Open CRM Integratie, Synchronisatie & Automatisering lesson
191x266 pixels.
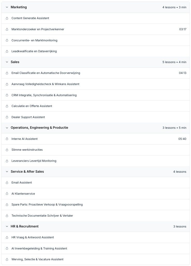click(x=44, y=95)
